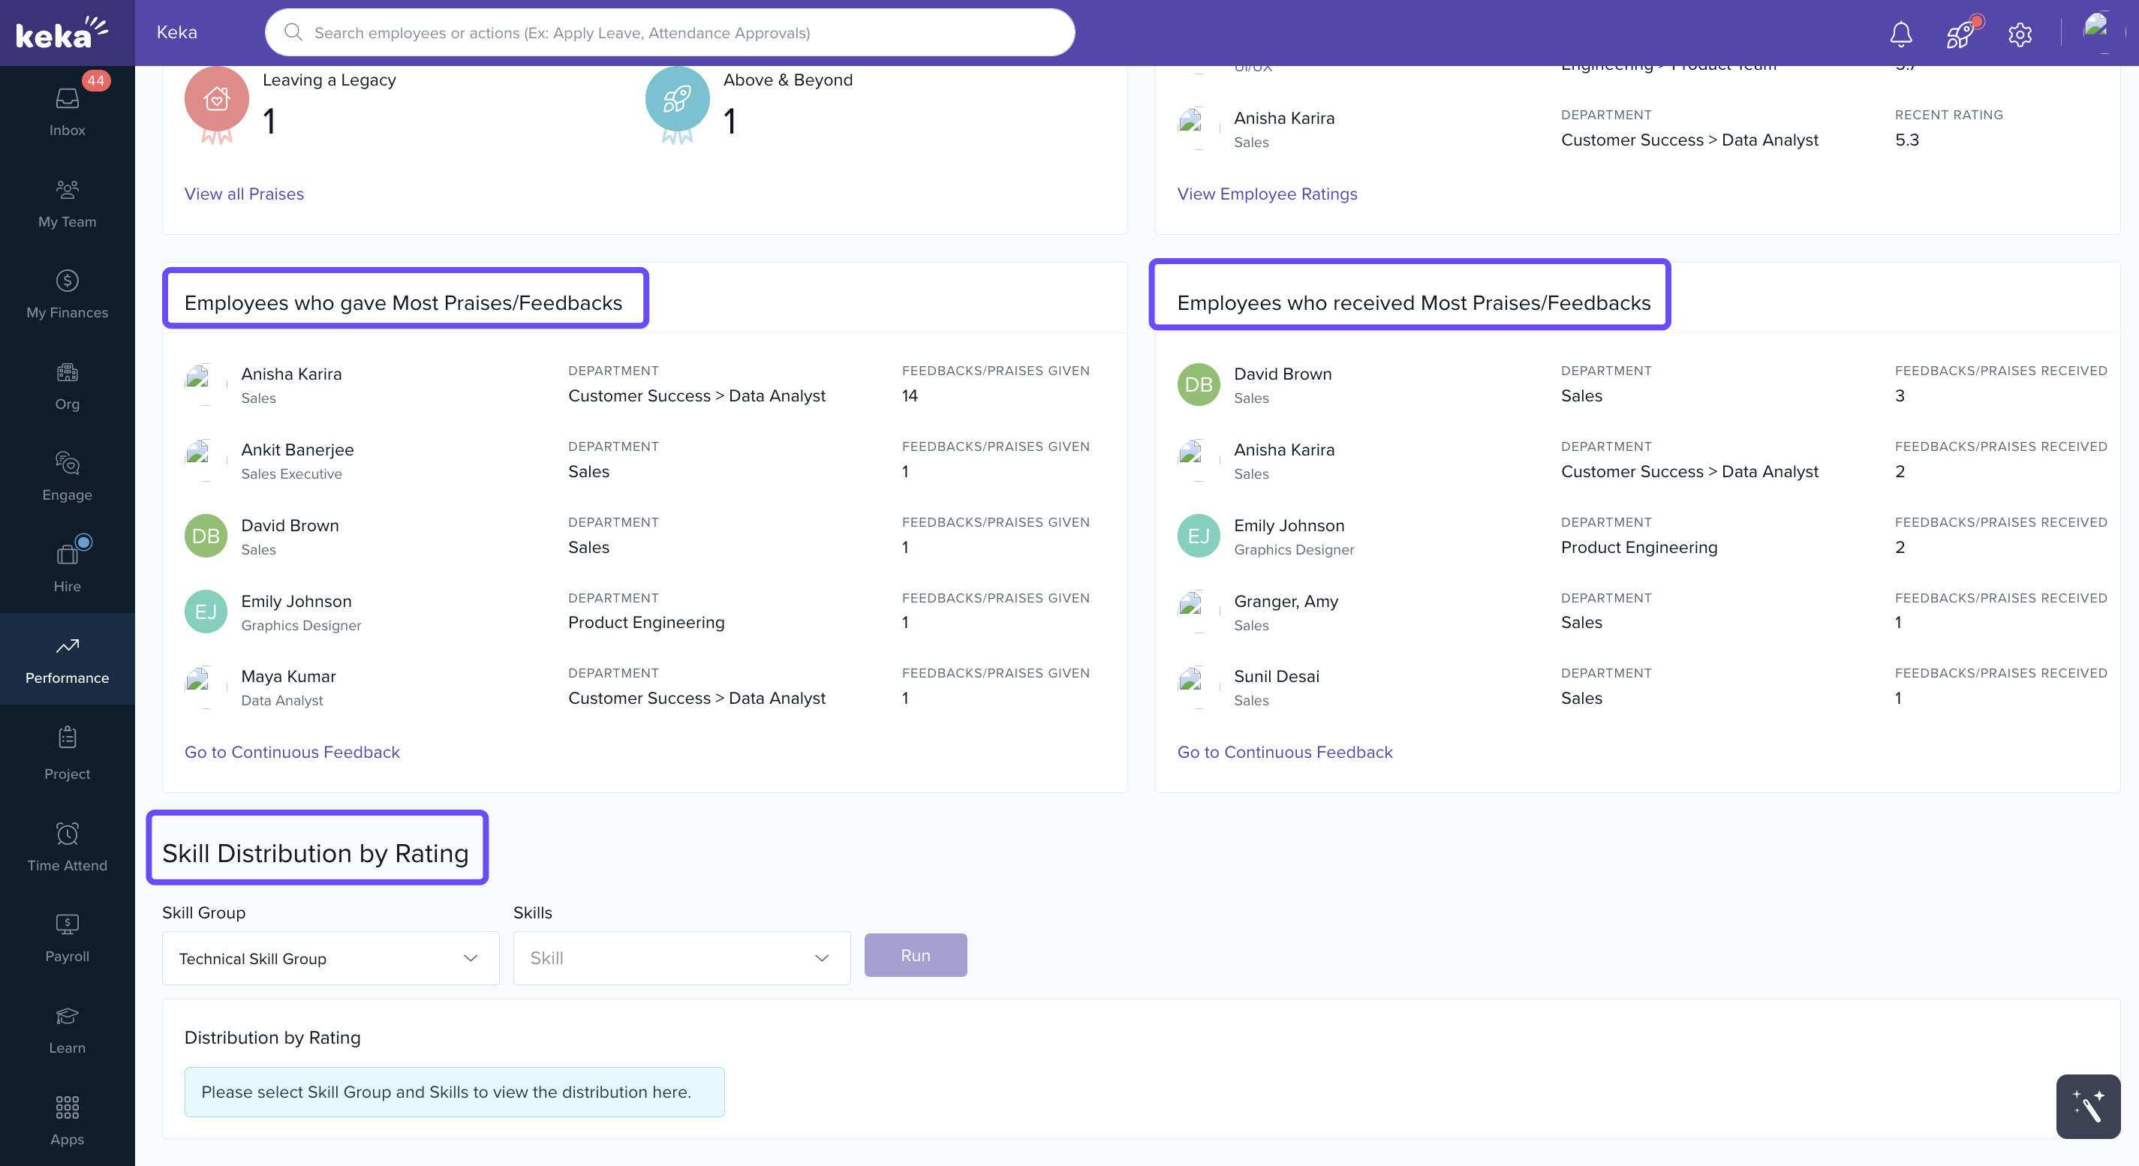Open the Apps section

(x=67, y=1119)
